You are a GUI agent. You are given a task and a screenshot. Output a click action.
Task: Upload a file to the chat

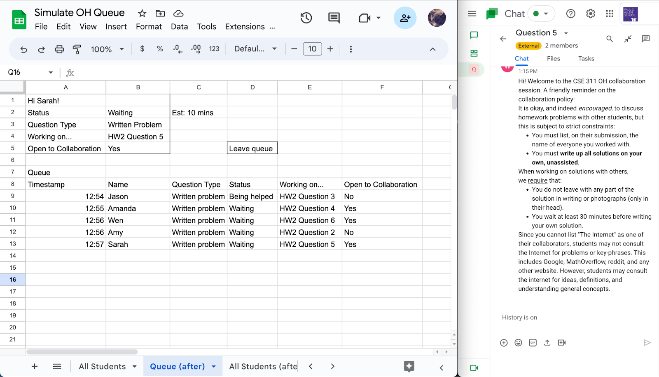point(547,342)
